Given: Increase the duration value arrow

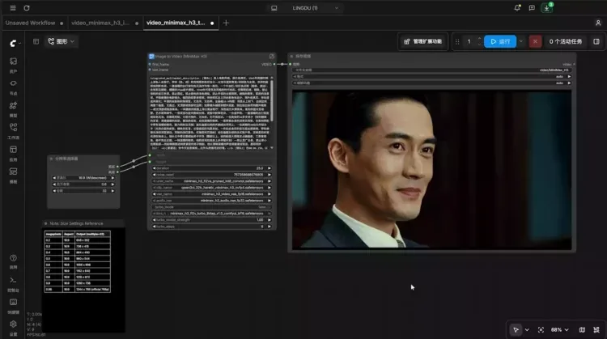Looking at the screenshot, I should [x=270, y=168].
